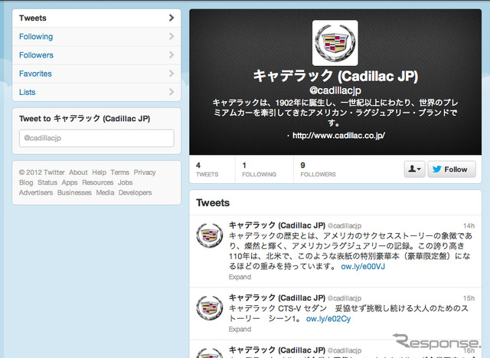Click the avatar of the 14h tweet
This screenshot has width=490, height=358.
[209, 235]
